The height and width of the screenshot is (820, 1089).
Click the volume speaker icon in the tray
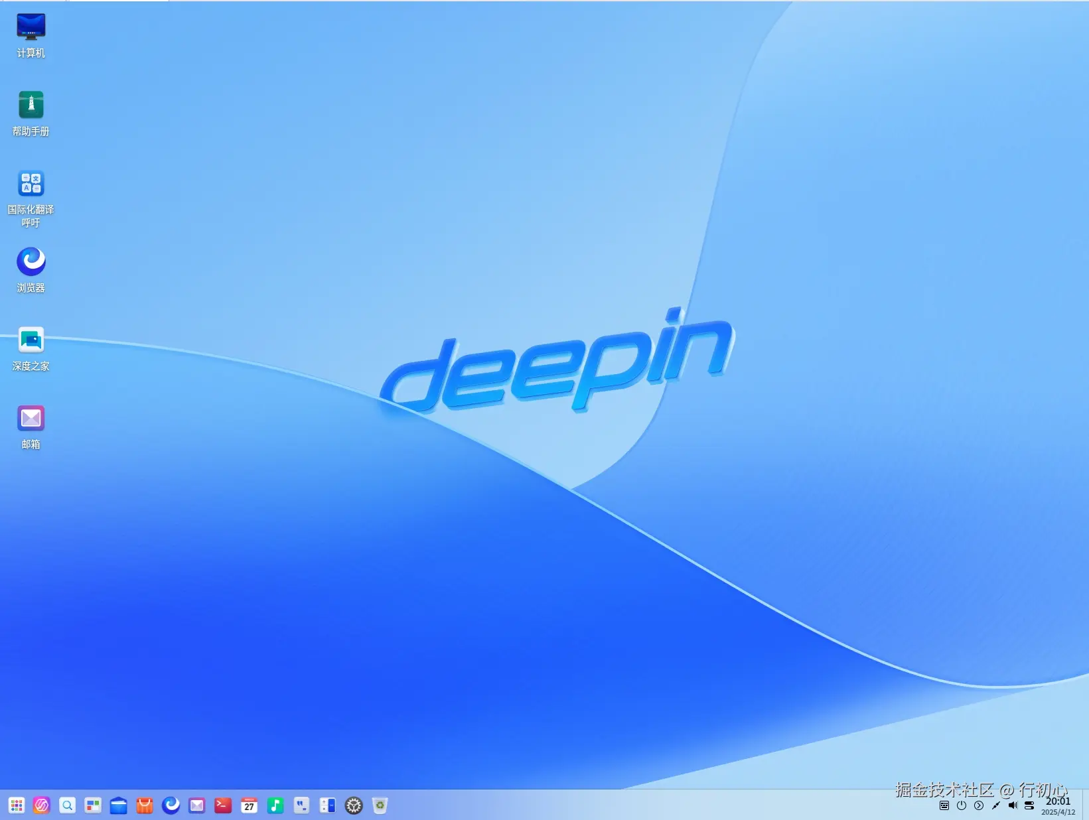1013,805
